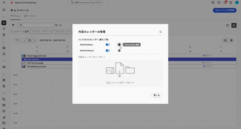Image resolution: width=241 pixels, height=129 pixels.
Task: Click the ドラフト status label
Action: tap(207, 63)
